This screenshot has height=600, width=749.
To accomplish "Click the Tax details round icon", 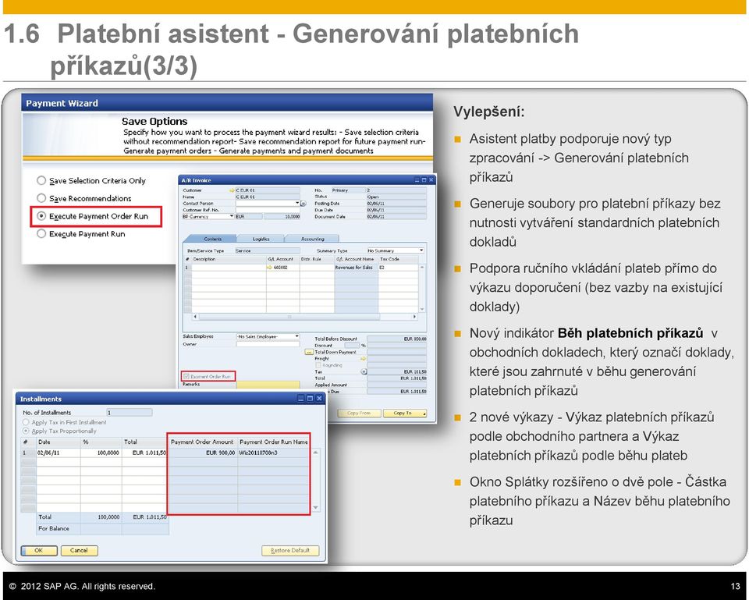I will click(364, 371).
